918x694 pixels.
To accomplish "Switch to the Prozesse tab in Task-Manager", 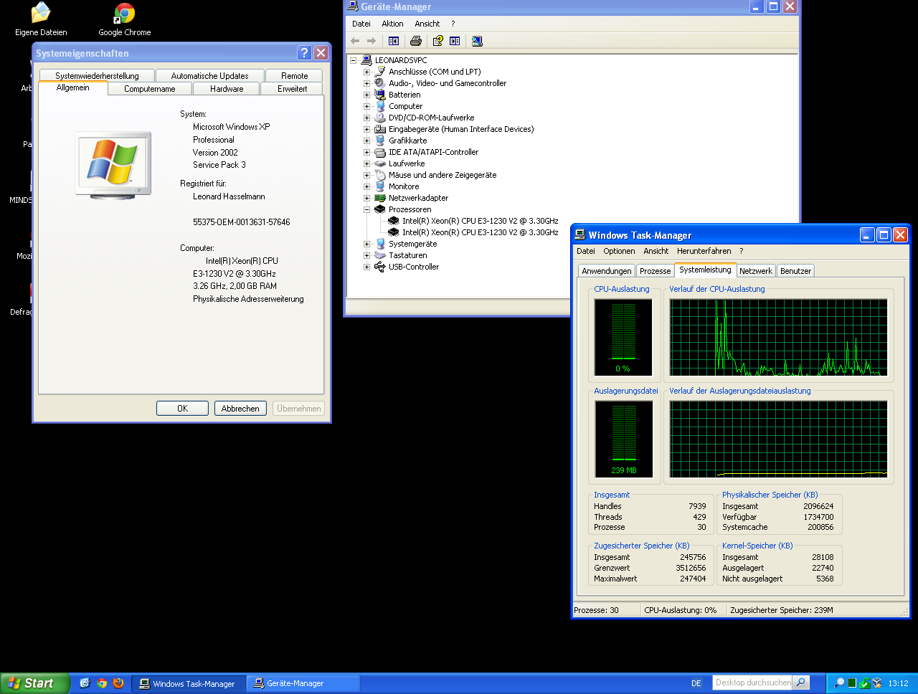I will point(656,271).
